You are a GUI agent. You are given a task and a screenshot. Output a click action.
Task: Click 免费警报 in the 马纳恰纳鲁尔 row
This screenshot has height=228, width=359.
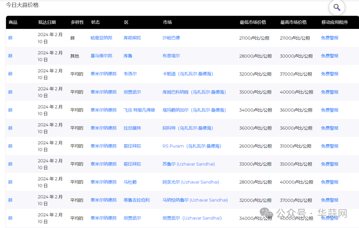[x=329, y=200]
